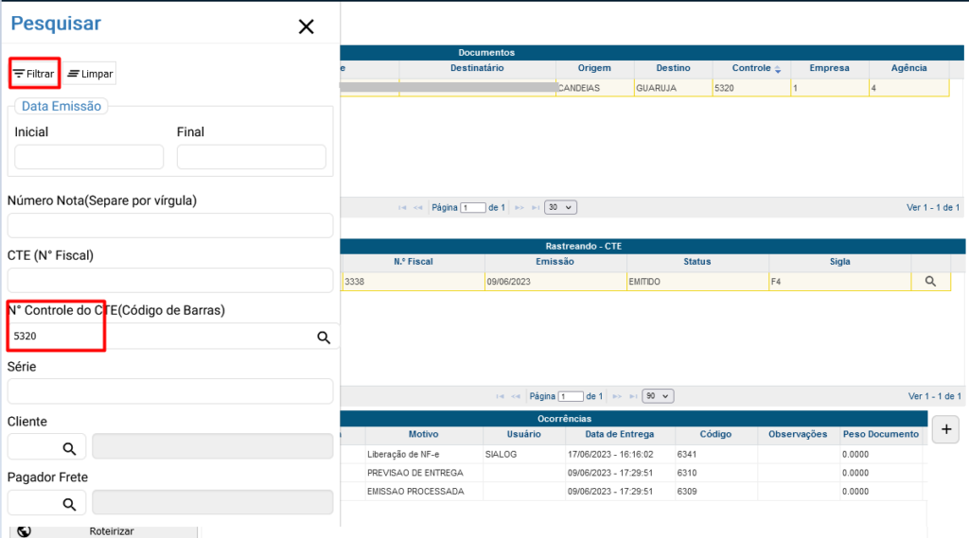Viewport: 969px width, 538px height.
Task: Select the Liberação de NF-e occurrence row
Action: click(x=423, y=455)
